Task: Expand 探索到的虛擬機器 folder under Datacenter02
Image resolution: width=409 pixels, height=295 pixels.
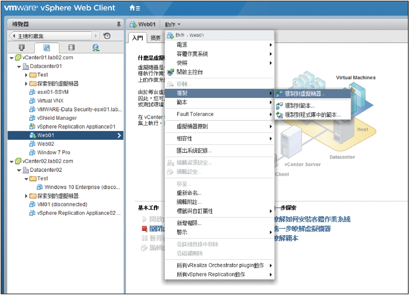Action: 27,196
